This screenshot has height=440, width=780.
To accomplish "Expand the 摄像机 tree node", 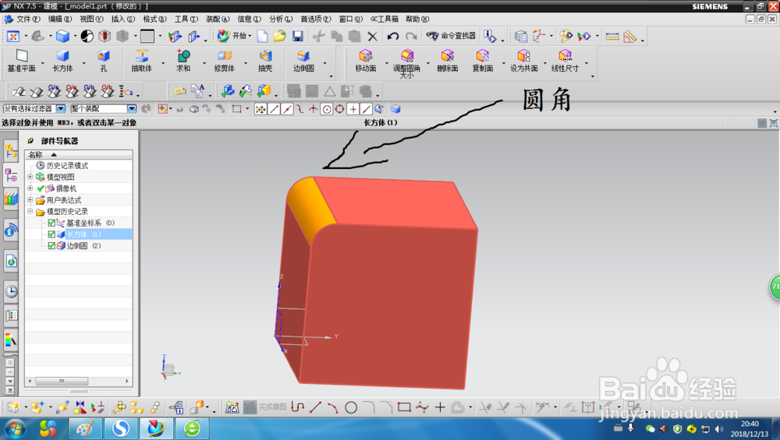I will pyautogui.click(x=30, y=188).
